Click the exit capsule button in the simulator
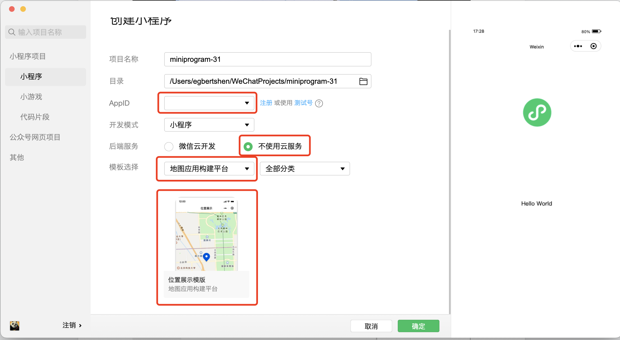The image size is (620, 340). (594, 46)
